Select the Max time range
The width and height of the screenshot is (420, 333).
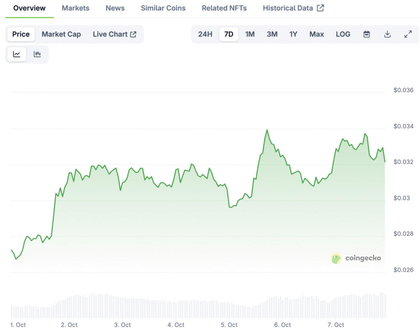point(316,34)
